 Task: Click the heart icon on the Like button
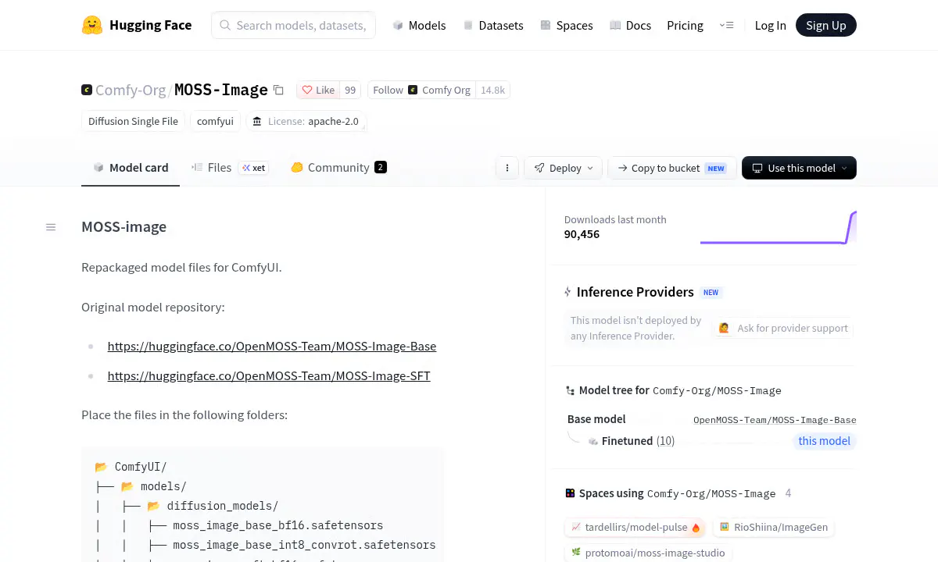click(307, 90)
